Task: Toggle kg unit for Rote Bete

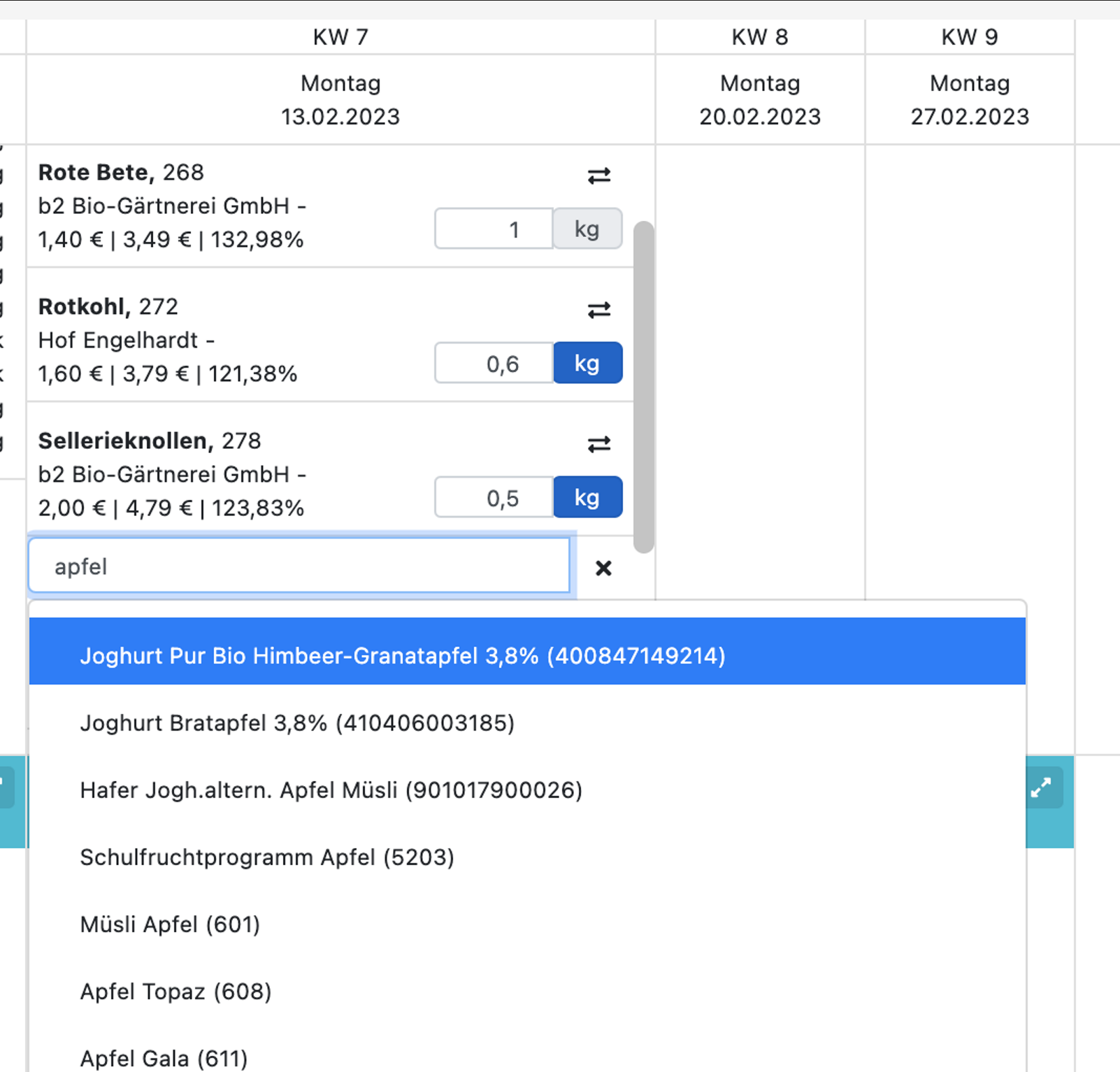Action: click(x=587, y=229)
